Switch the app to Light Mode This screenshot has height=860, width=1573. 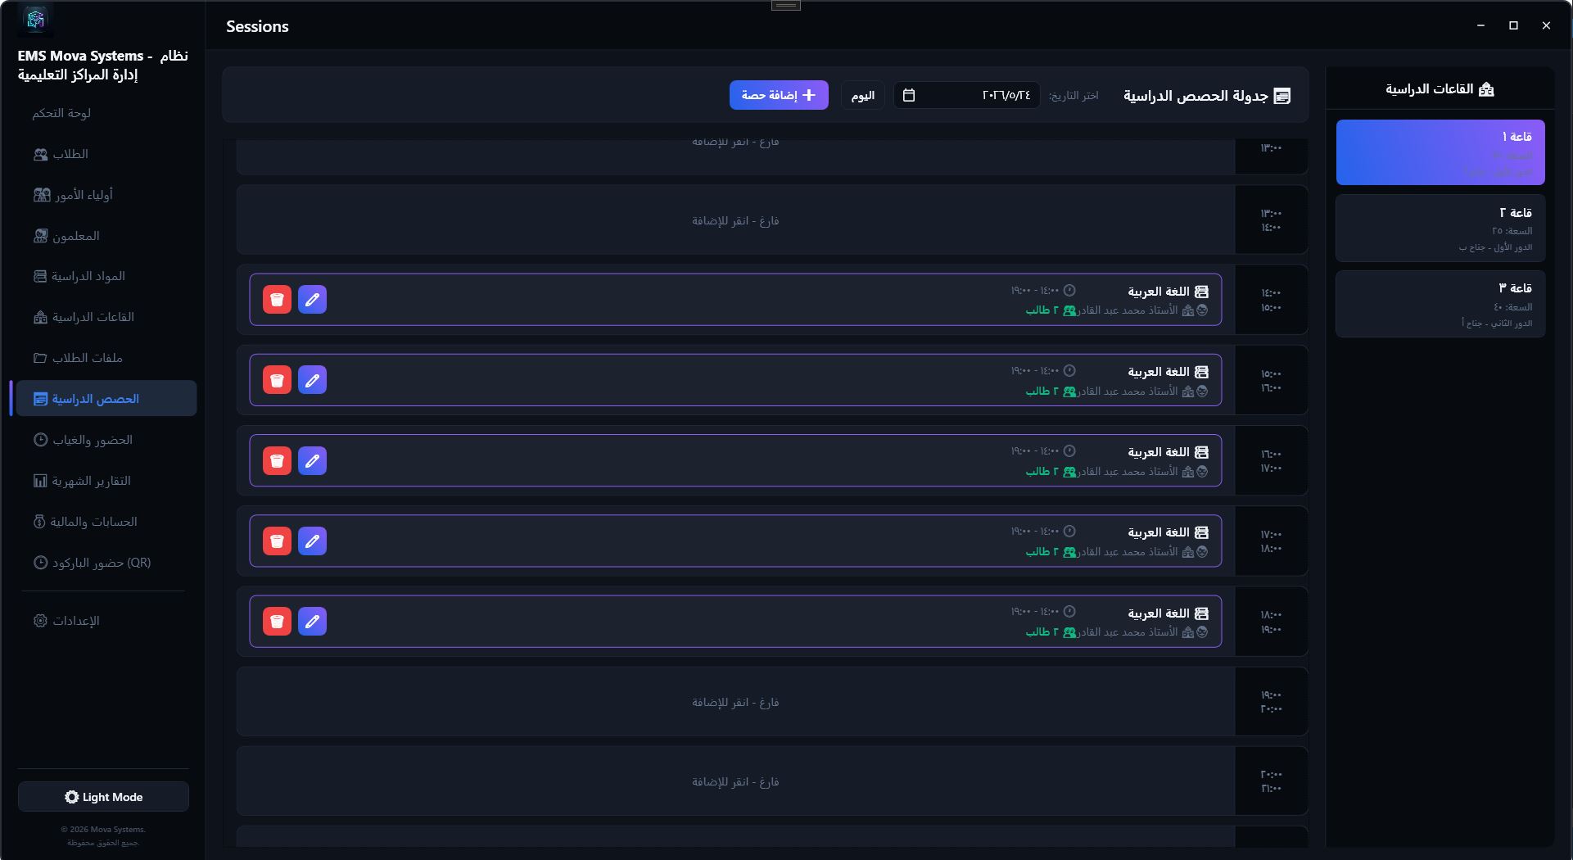tap(103, 797)
